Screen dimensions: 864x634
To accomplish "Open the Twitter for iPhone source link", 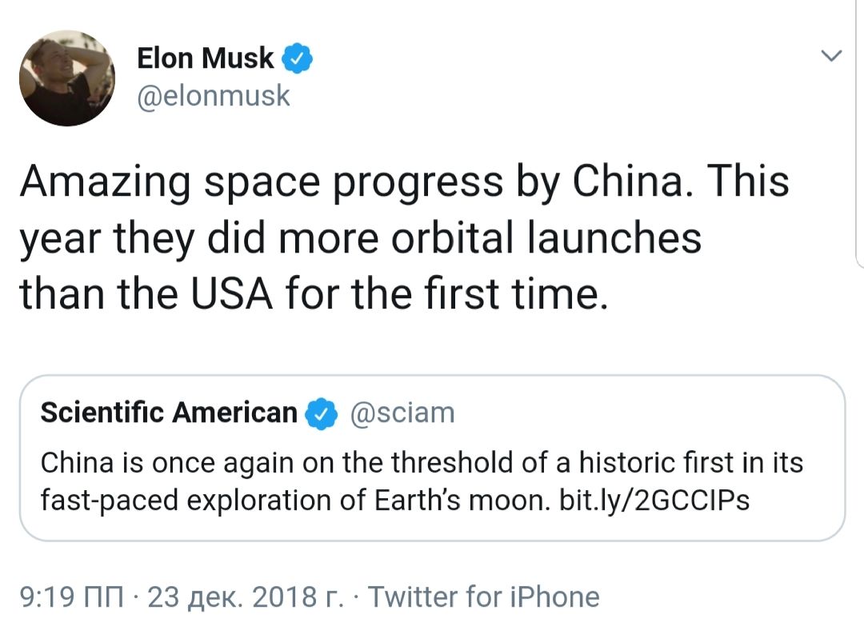I will click(483, 596).
